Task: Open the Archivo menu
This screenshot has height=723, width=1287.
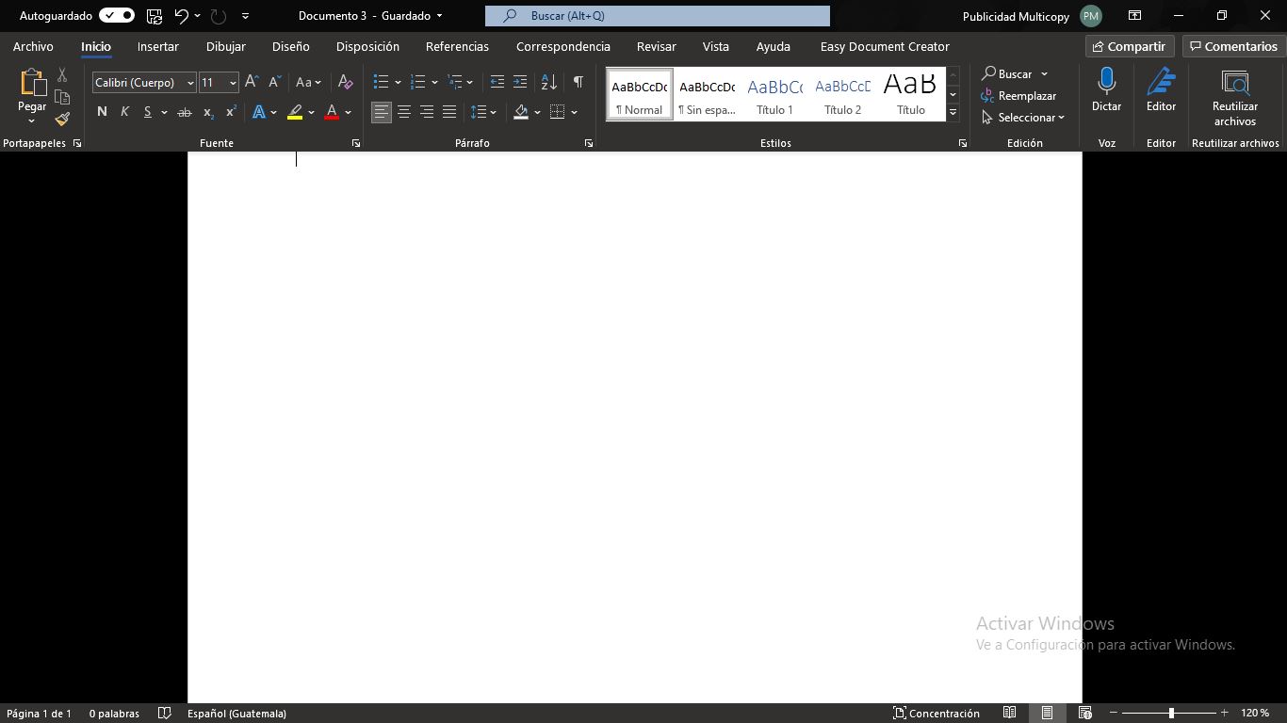Action: pyautogui.click(x=33, y=46)
